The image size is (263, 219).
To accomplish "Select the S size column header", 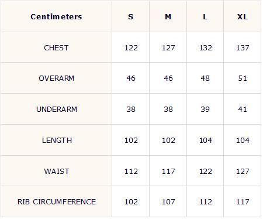I will [131, 16].
